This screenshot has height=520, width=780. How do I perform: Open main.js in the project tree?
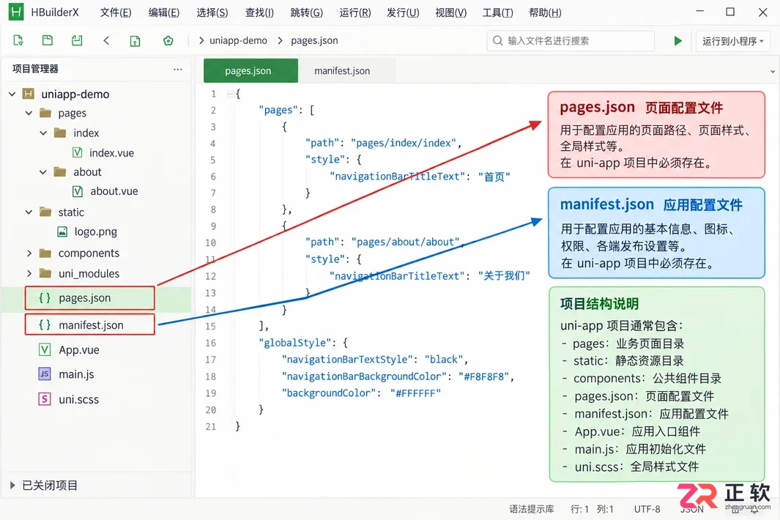click(x=76, y=374)
